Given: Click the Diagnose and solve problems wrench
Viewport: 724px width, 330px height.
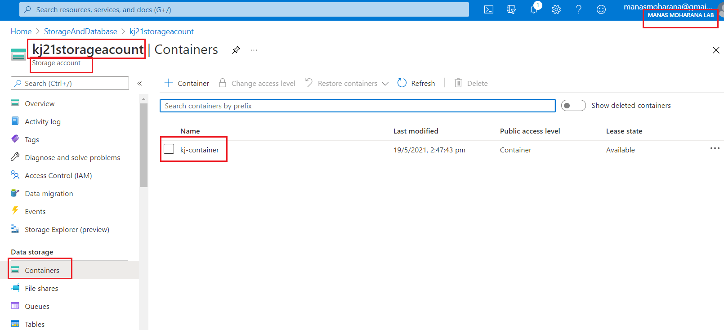Looking at the screenshot, I should pos(15,157).
